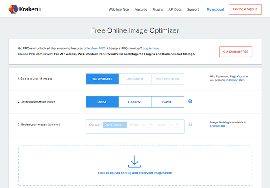Select the FILE UPLOADER source
Viewport: 270px width, 188px height.
click(x=102, y=79)
